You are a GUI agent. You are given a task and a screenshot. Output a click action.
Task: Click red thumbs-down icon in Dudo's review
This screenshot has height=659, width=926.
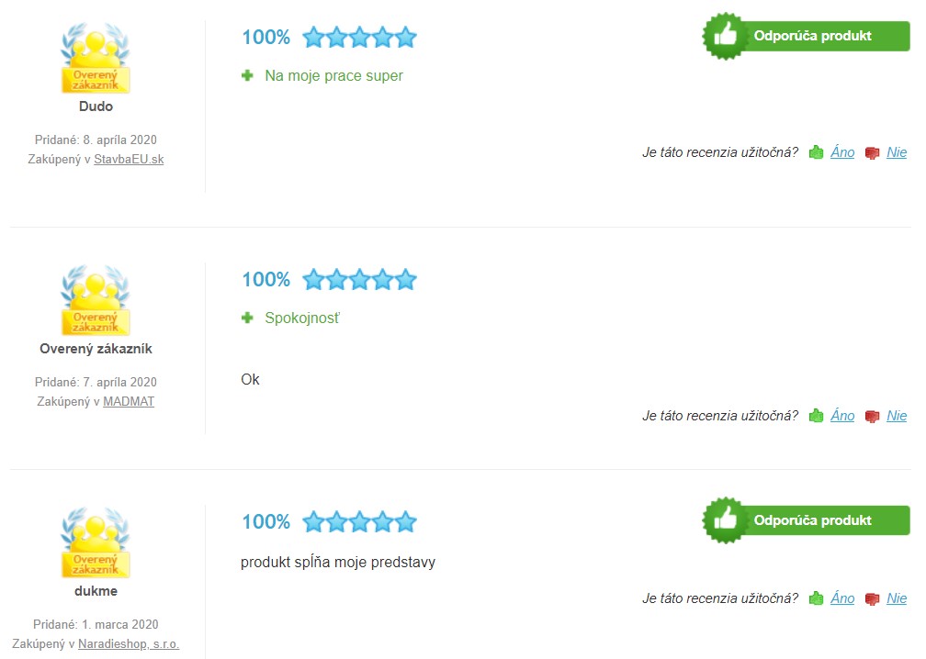click(x=872, y=153)
